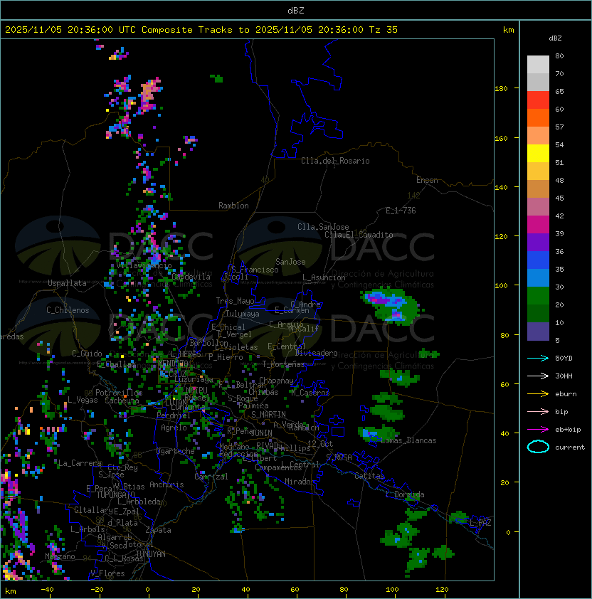Select the Catitas label

[369, 476]
